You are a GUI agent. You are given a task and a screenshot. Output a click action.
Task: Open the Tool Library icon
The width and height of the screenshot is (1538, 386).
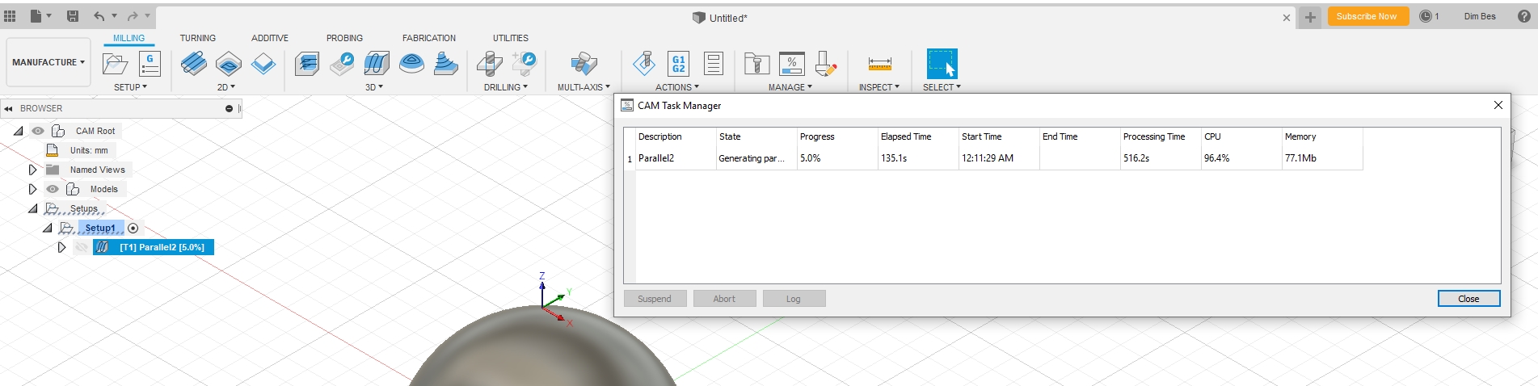(756, 63)
